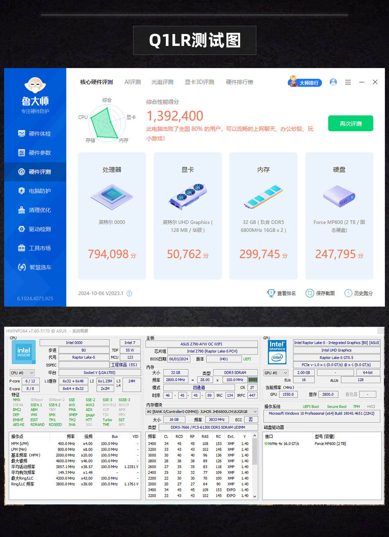Click the UEFI Boot label
This screenshot has width=389, height=537.
[x=311, y=407]
